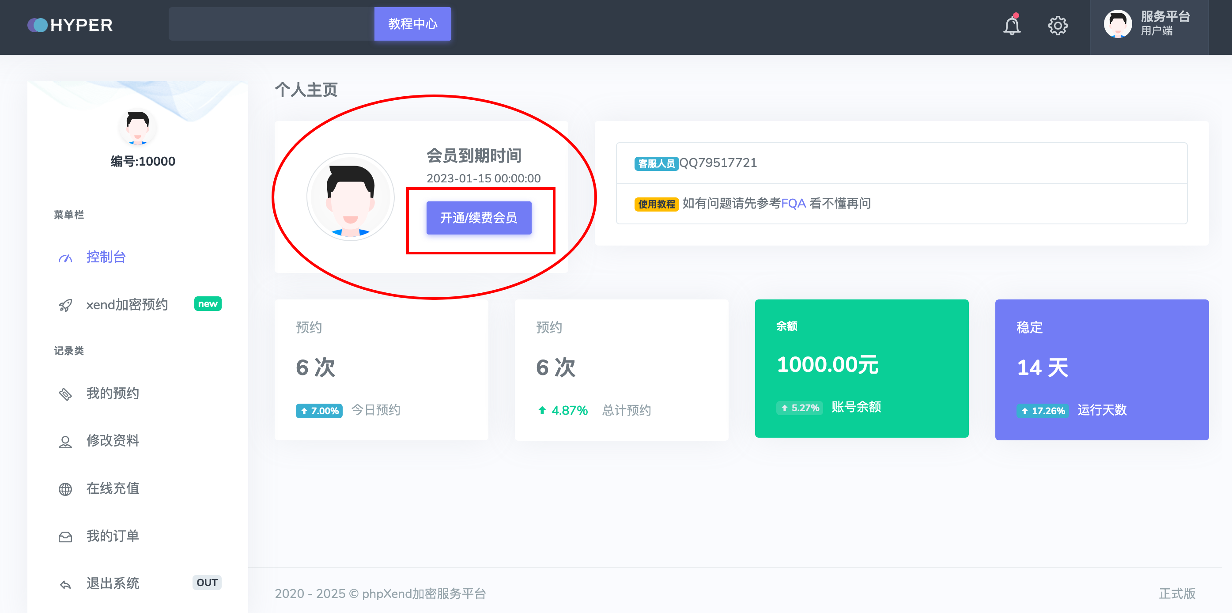Click the 个人主页 page title

pos(306,89)
